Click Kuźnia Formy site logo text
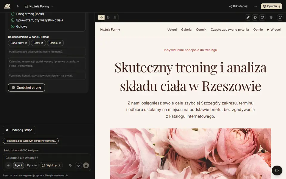Image resolution: width=286 pixels, height=179 pixels. 110,30
